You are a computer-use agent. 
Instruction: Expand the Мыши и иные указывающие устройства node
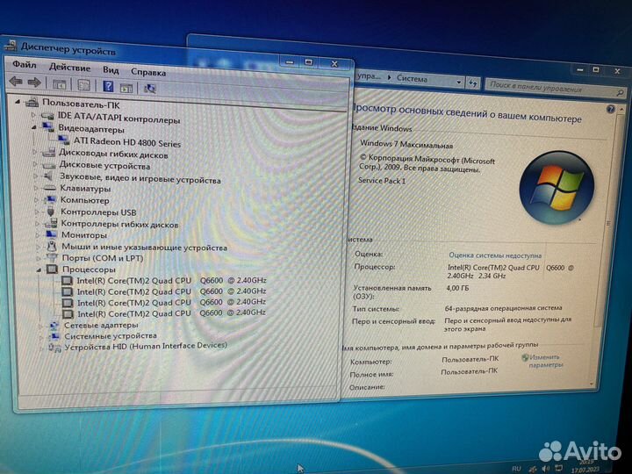(38, 247)
